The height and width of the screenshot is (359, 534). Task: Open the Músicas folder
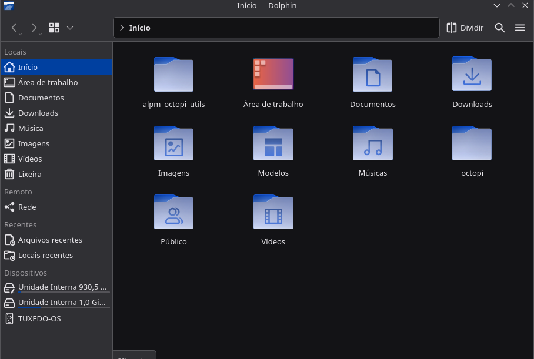tap(372, 143)
